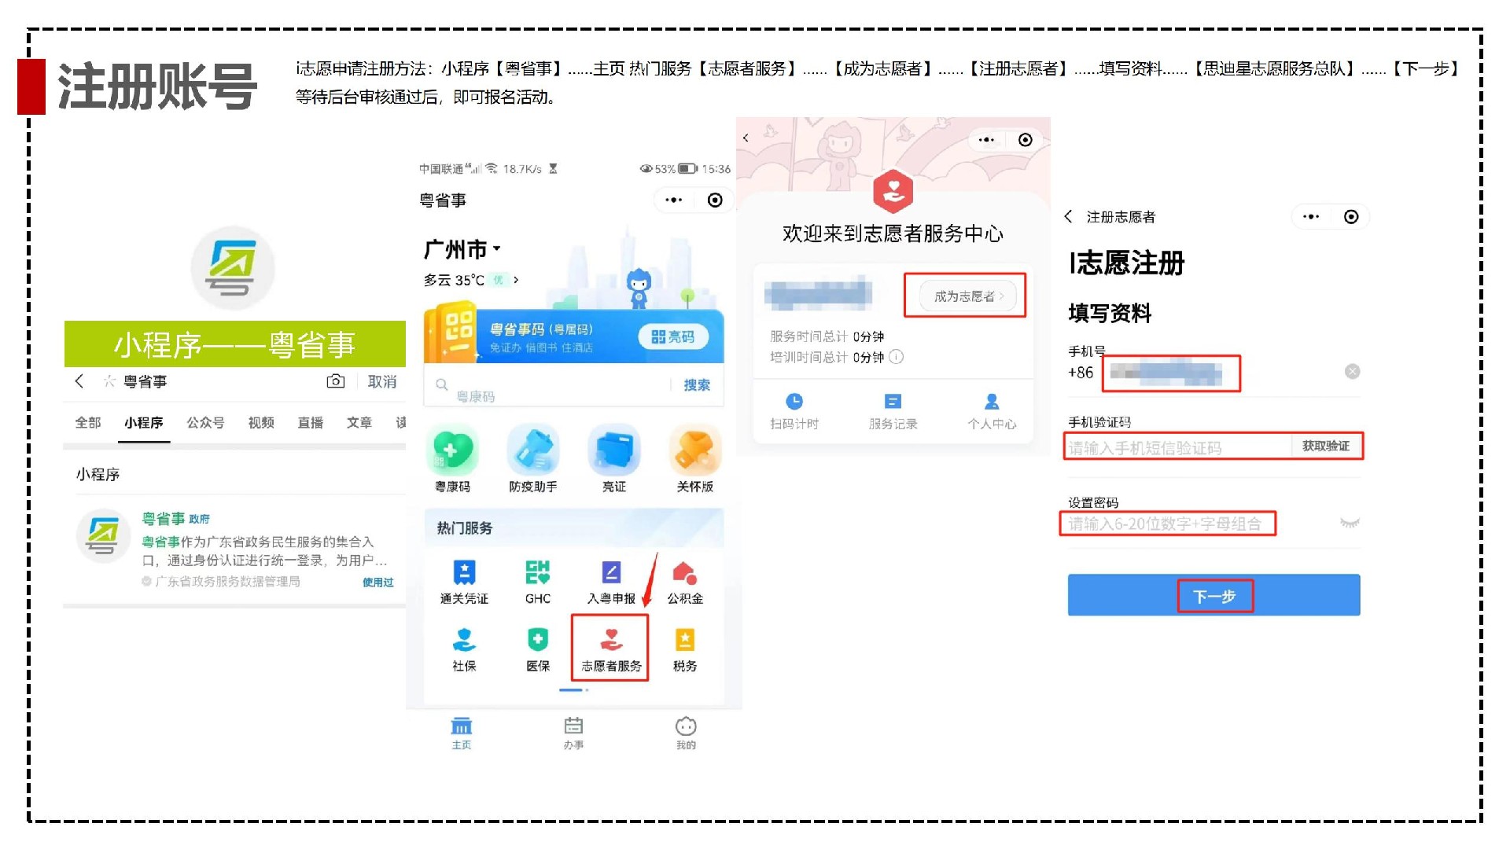Screen dimensions: 1510x849
Task: Close the 粤省事 mini program via circle icon
Action: pyautogui.click(x=715, y=200)
